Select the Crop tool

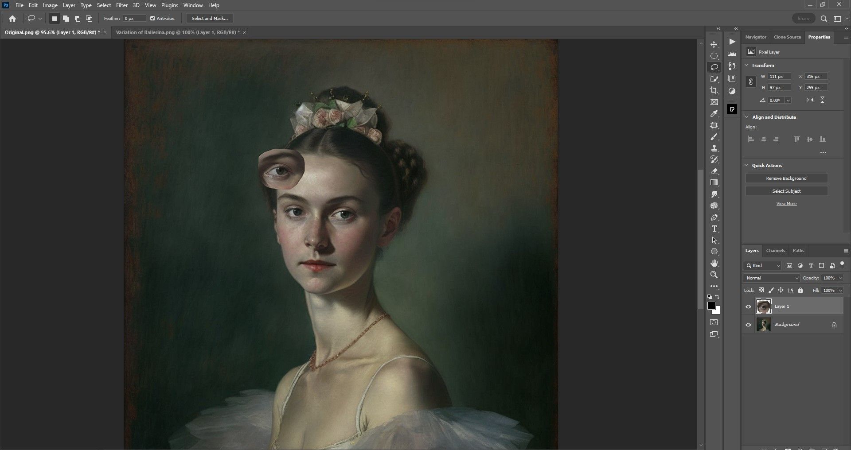coord(714,90)
